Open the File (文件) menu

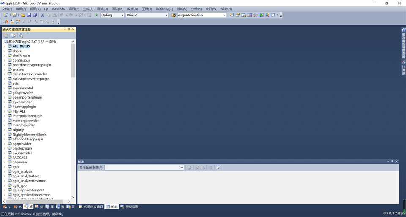7,9
